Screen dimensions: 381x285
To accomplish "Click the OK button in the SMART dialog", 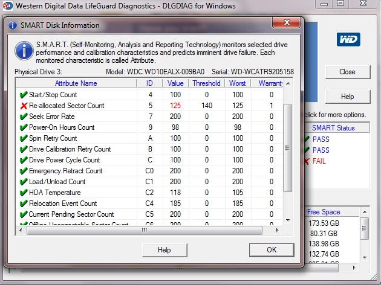I will point(272,250).
